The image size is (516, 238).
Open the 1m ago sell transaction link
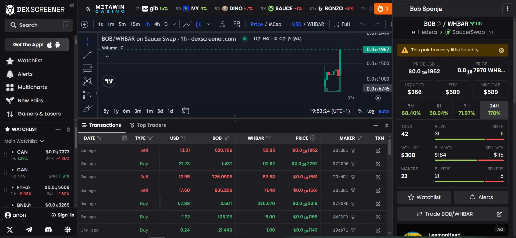[378, 150]
